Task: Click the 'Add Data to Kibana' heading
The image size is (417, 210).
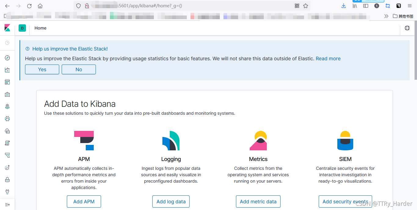Action: click(80, 104)
